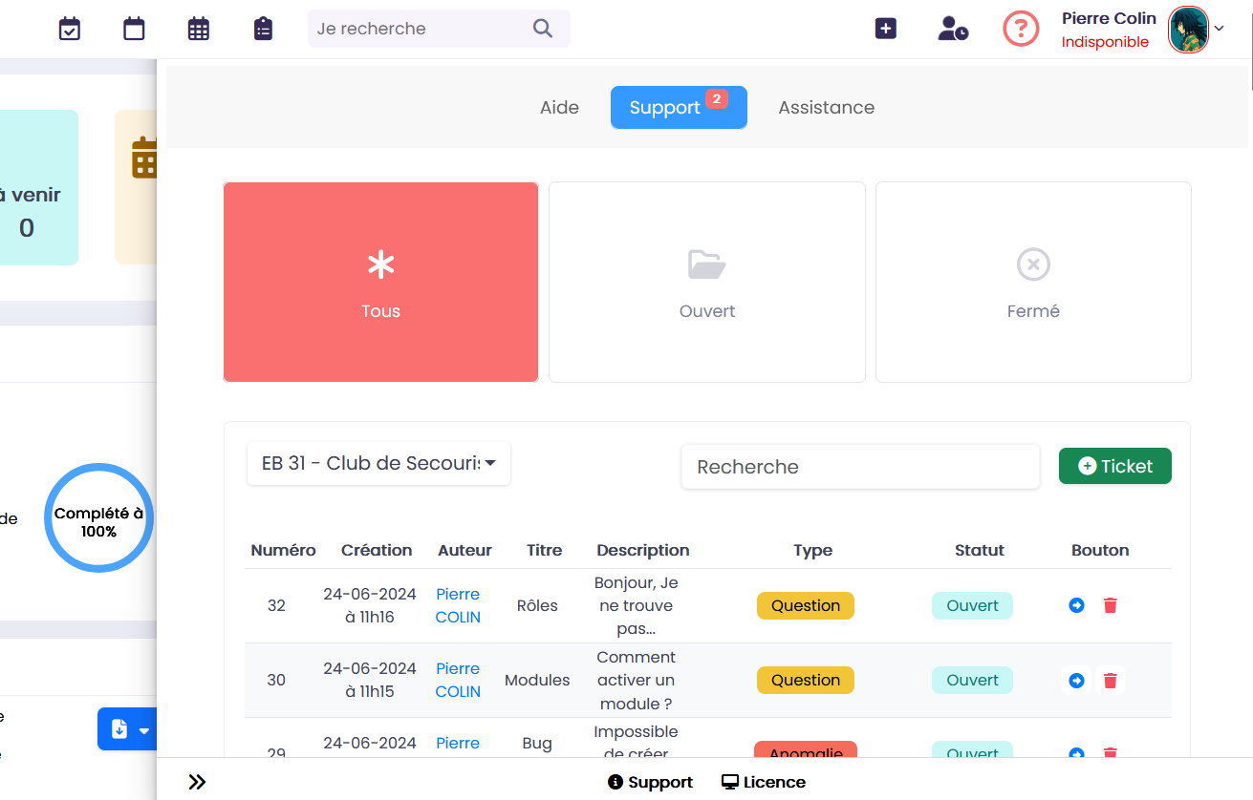This screenshot has width=1253, height=800.
Task: Filter tickets by Ouvert card
Action: pyautogui.click(x=706, y=282)
